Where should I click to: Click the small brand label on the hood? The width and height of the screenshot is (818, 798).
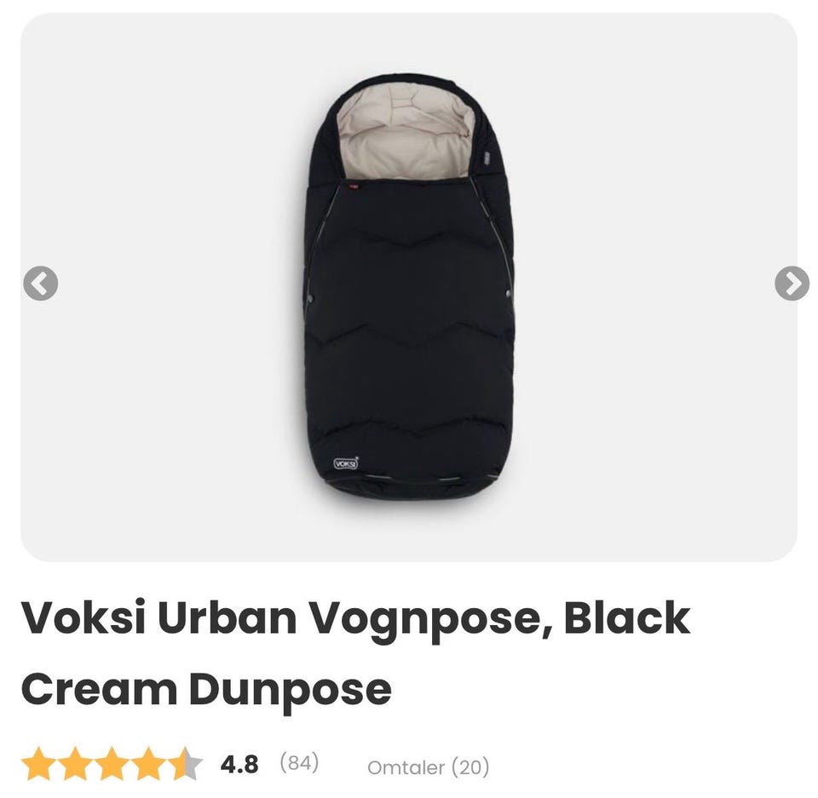(485, 157)
